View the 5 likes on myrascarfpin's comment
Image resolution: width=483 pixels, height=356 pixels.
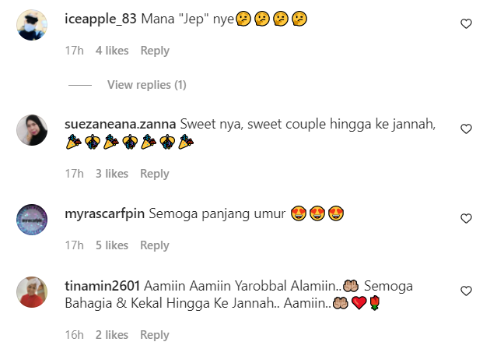tap(112, 245)
